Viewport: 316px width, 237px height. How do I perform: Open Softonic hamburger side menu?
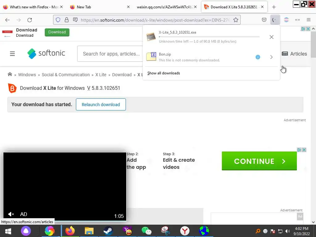pos(12,54)
